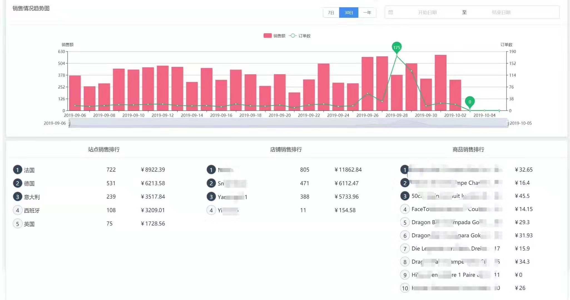This screenshot has width=570, height=300.
Task: Click the 175 peak marker pin
Action: [x=397, y=47]
